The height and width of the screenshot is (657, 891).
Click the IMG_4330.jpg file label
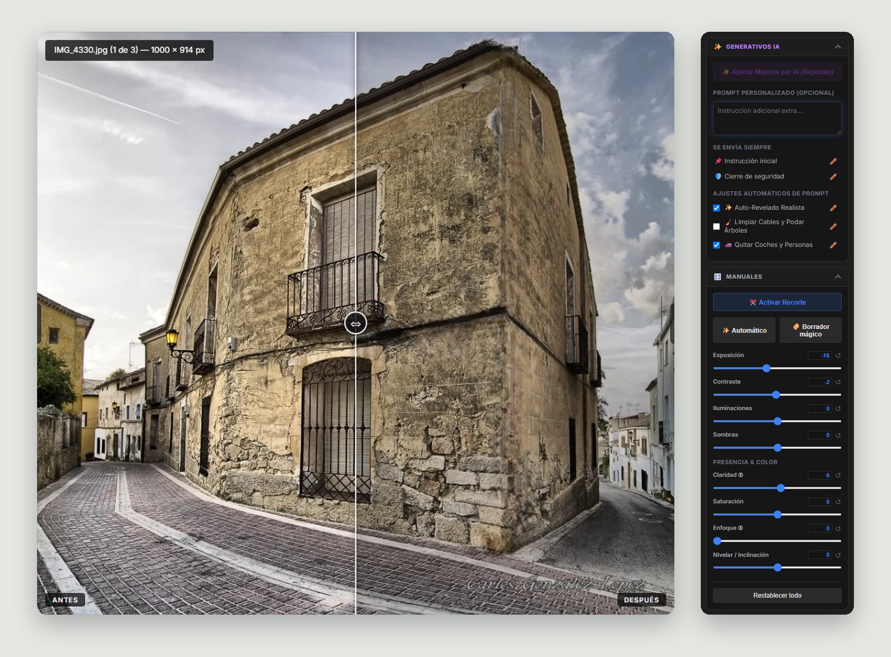coord(129,50)
